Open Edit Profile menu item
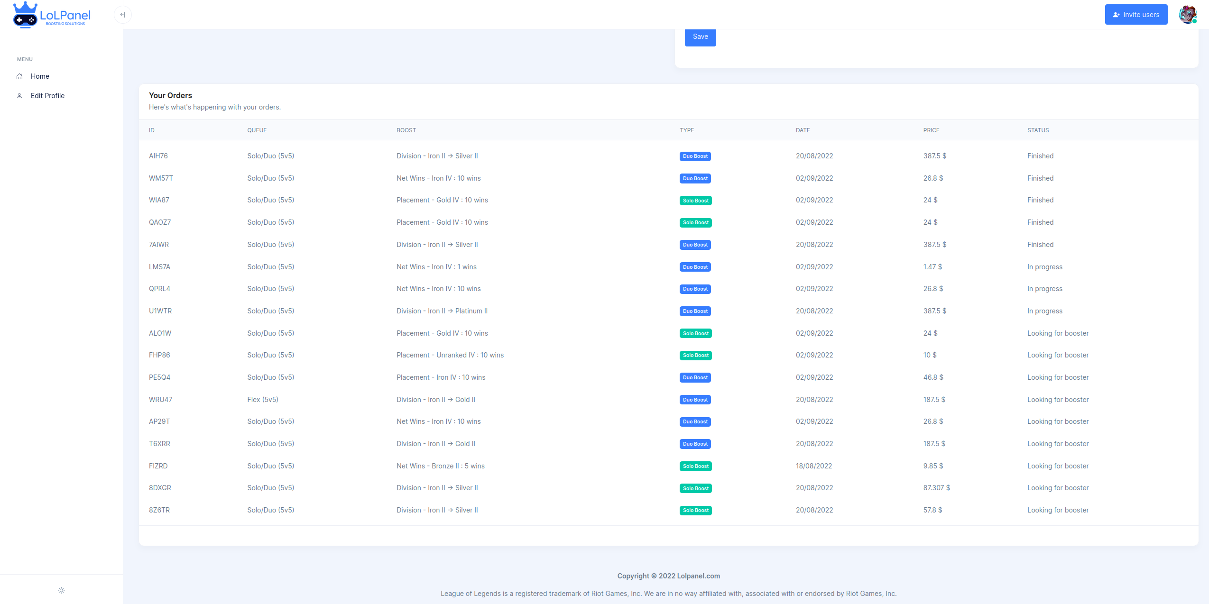This screenshot has width=1209, height=604. click(x=47, y=96)
